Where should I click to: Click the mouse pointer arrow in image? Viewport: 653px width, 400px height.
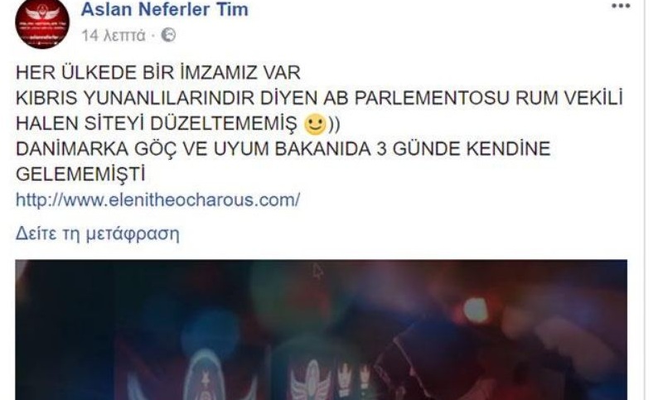tap(317, 272)
